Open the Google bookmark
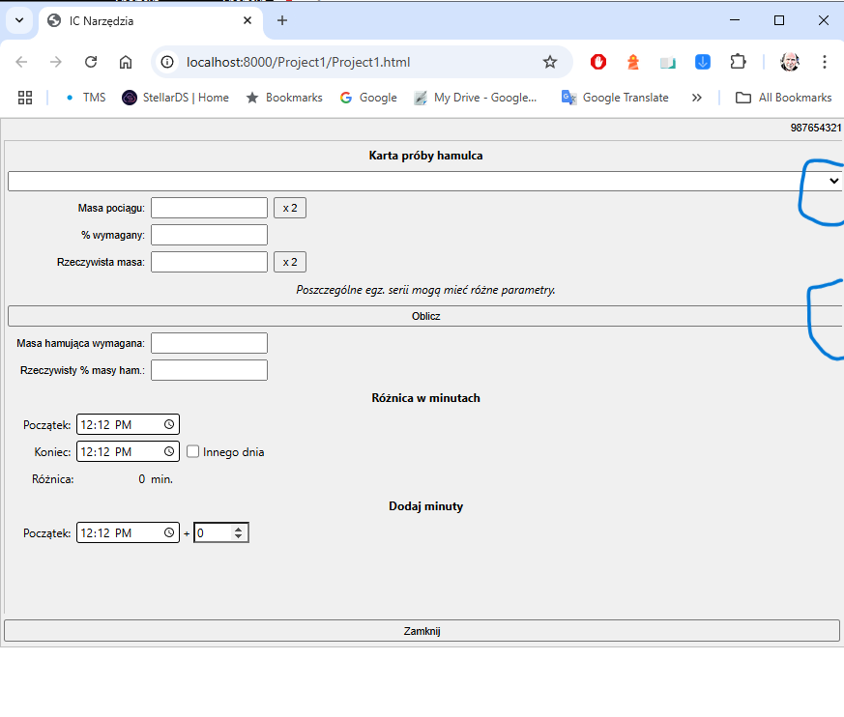 [x=368, y=98]
